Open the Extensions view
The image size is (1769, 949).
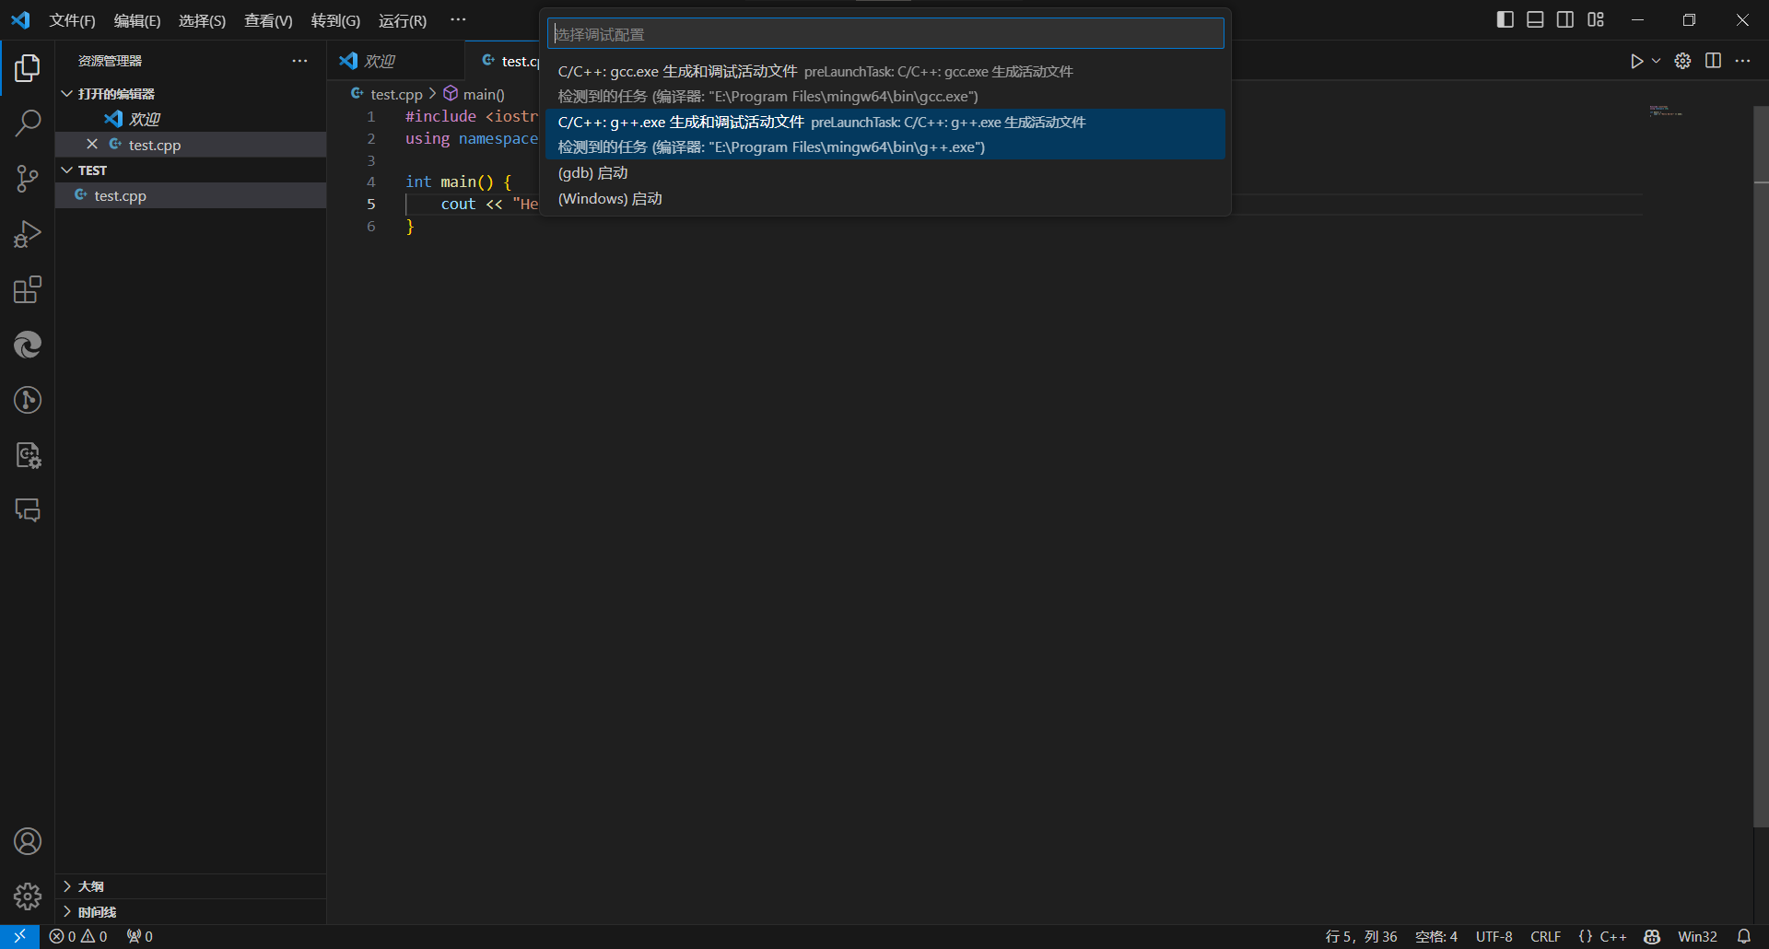28,290
